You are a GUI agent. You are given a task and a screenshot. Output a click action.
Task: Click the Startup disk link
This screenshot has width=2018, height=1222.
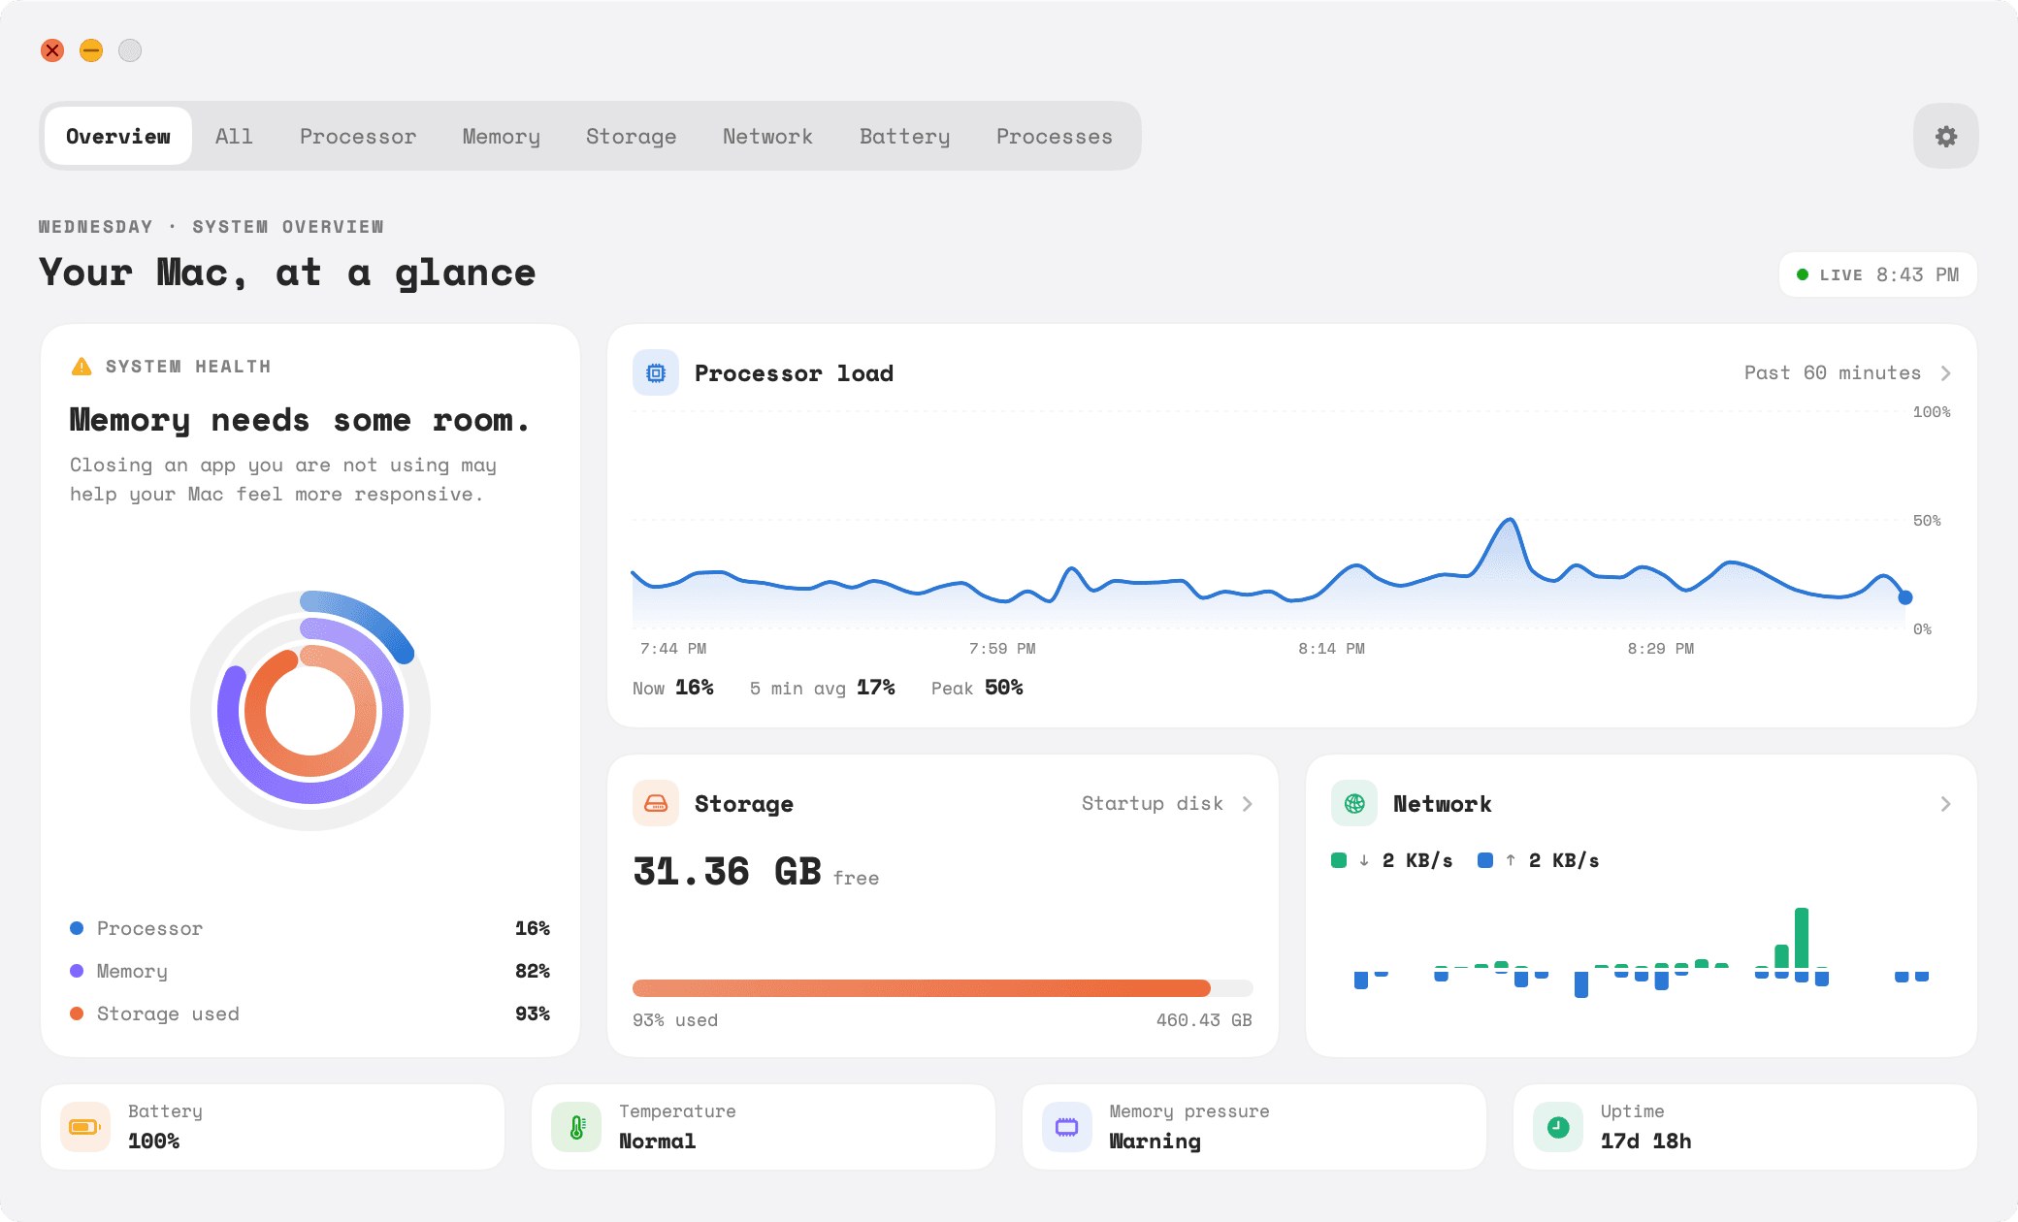click(1153, 803)
